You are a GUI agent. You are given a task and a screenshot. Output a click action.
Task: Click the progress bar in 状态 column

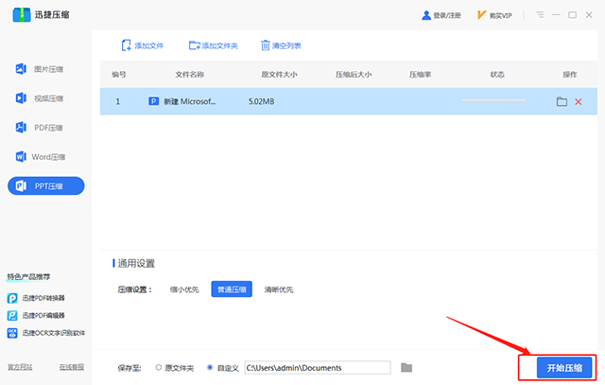[x=493, y=100]
